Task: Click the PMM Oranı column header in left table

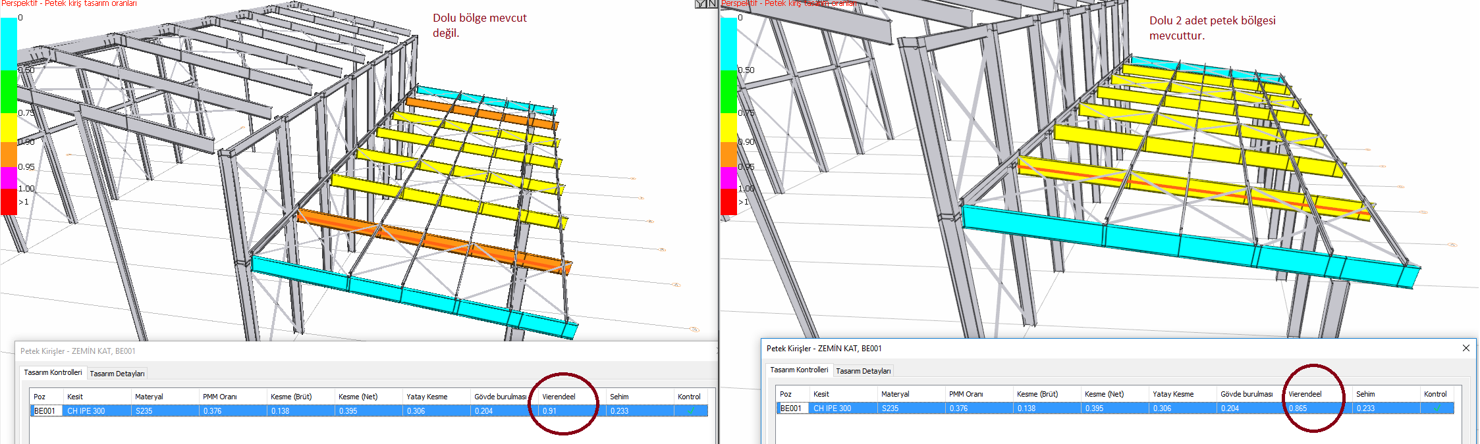Action: pos(220,397)
